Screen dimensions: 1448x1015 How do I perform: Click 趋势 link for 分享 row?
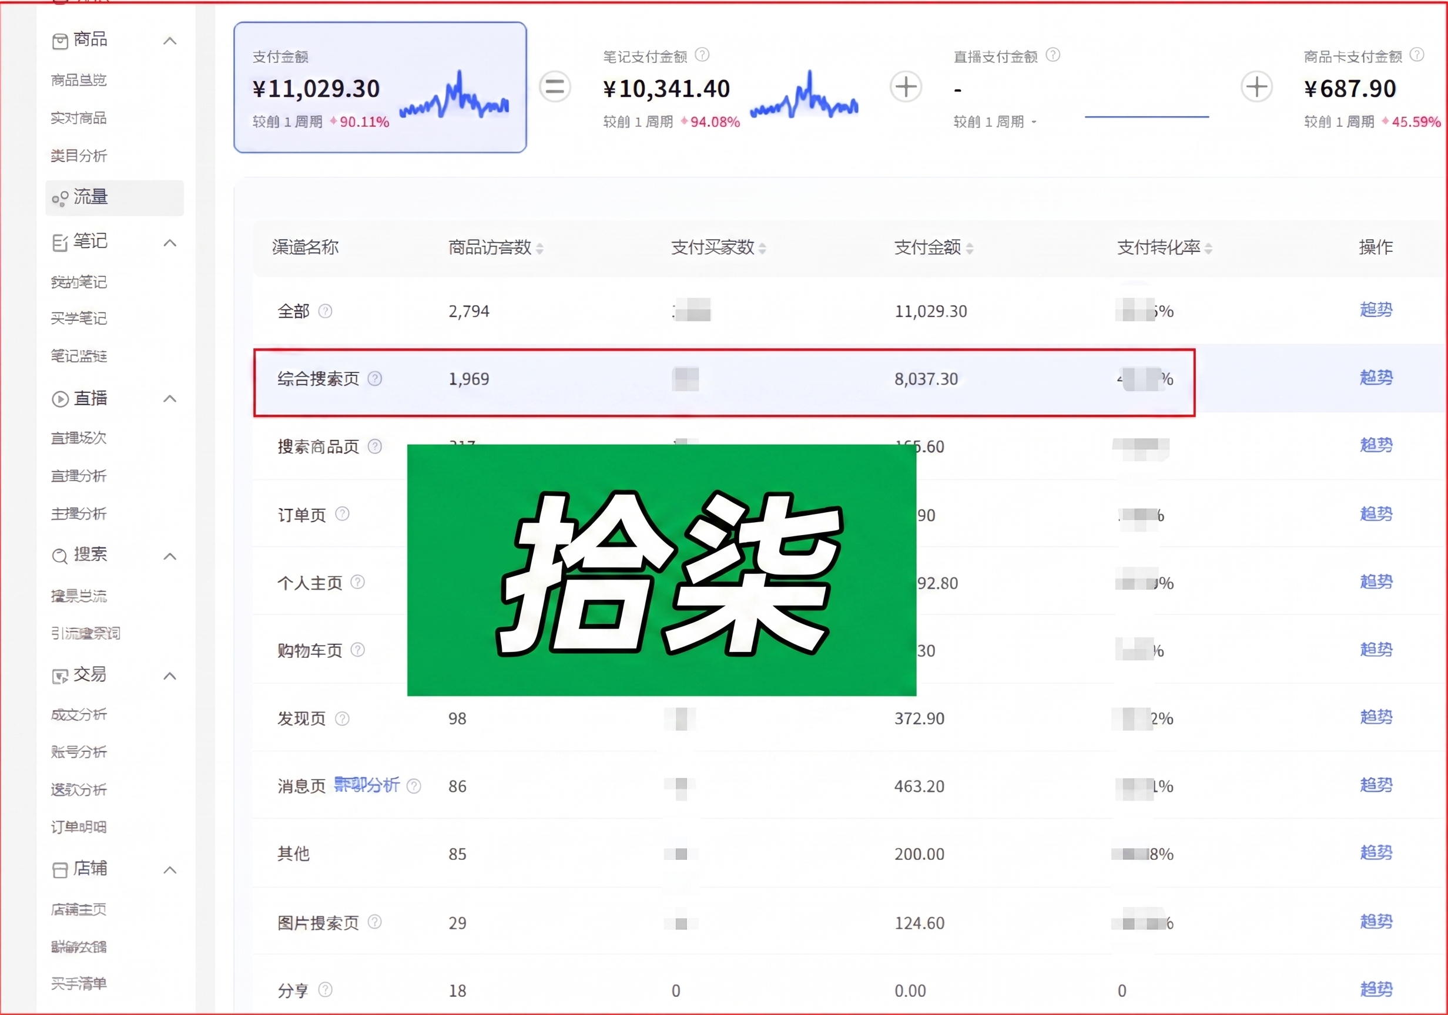tap(1376, 989)
